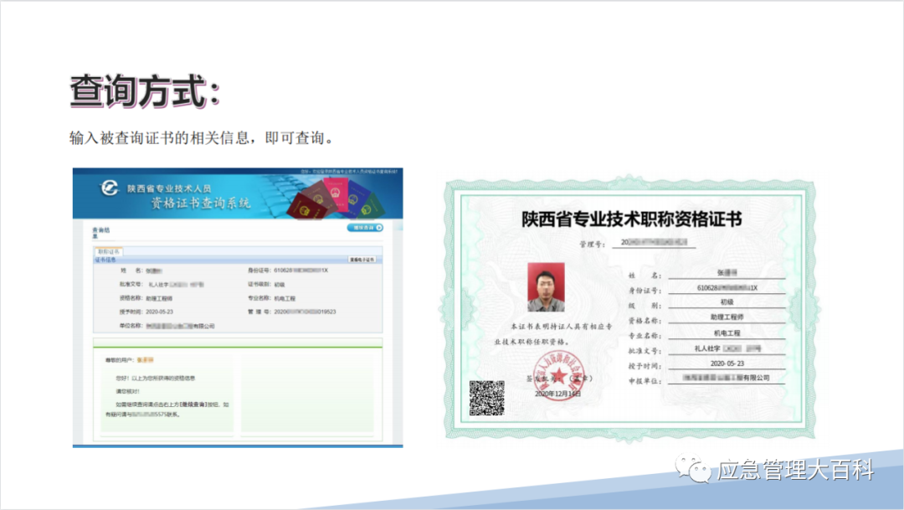Select 机电工程 value in query results
Viewport: 904px width, 510px height.
pyautogui.click(x=285, y=298)
